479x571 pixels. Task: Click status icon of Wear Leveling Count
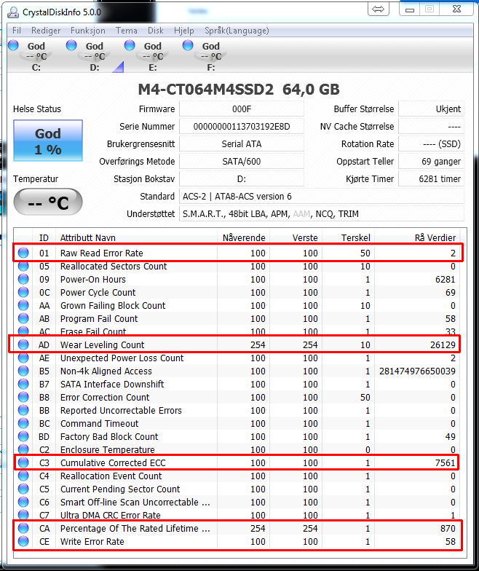[23, 344]
